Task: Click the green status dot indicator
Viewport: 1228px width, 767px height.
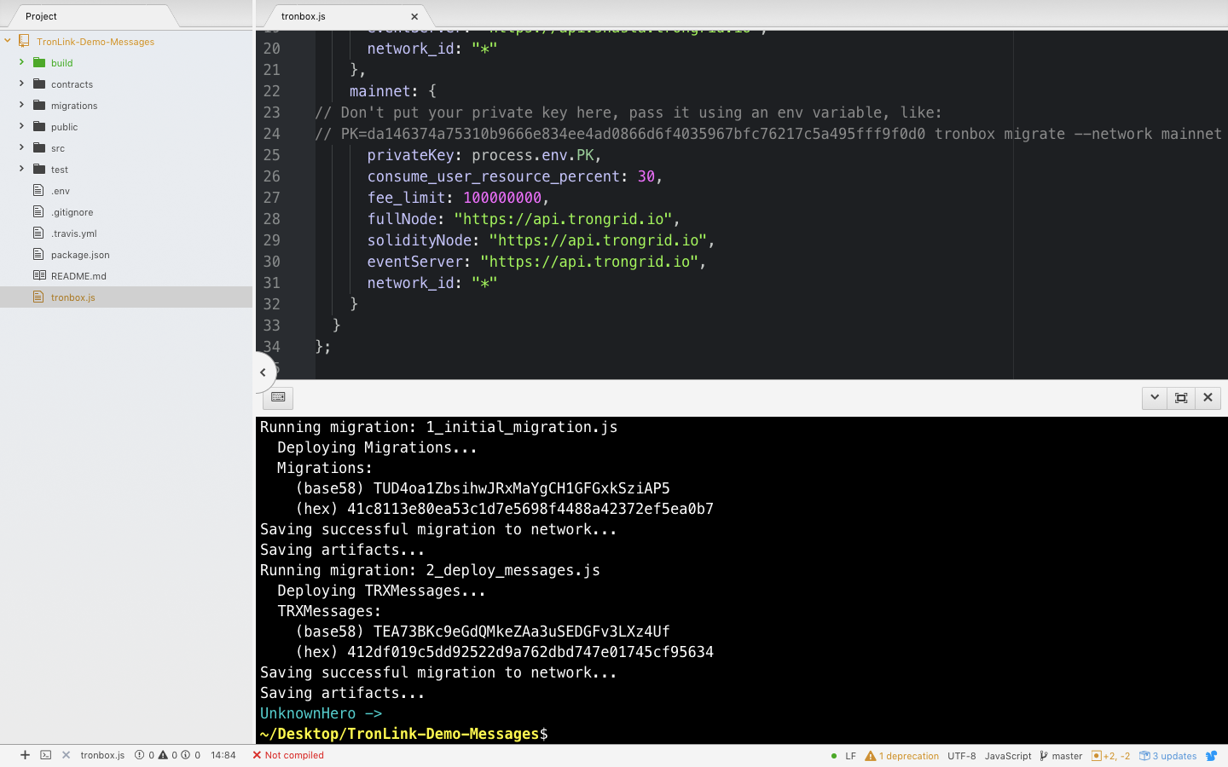Action: click(833, 756)
